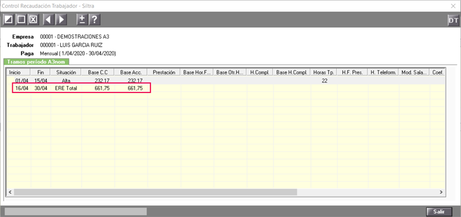Select the 661,75 Base Acc. cell
The height and width of the screenshot is (217, 461).
point(131,88)
